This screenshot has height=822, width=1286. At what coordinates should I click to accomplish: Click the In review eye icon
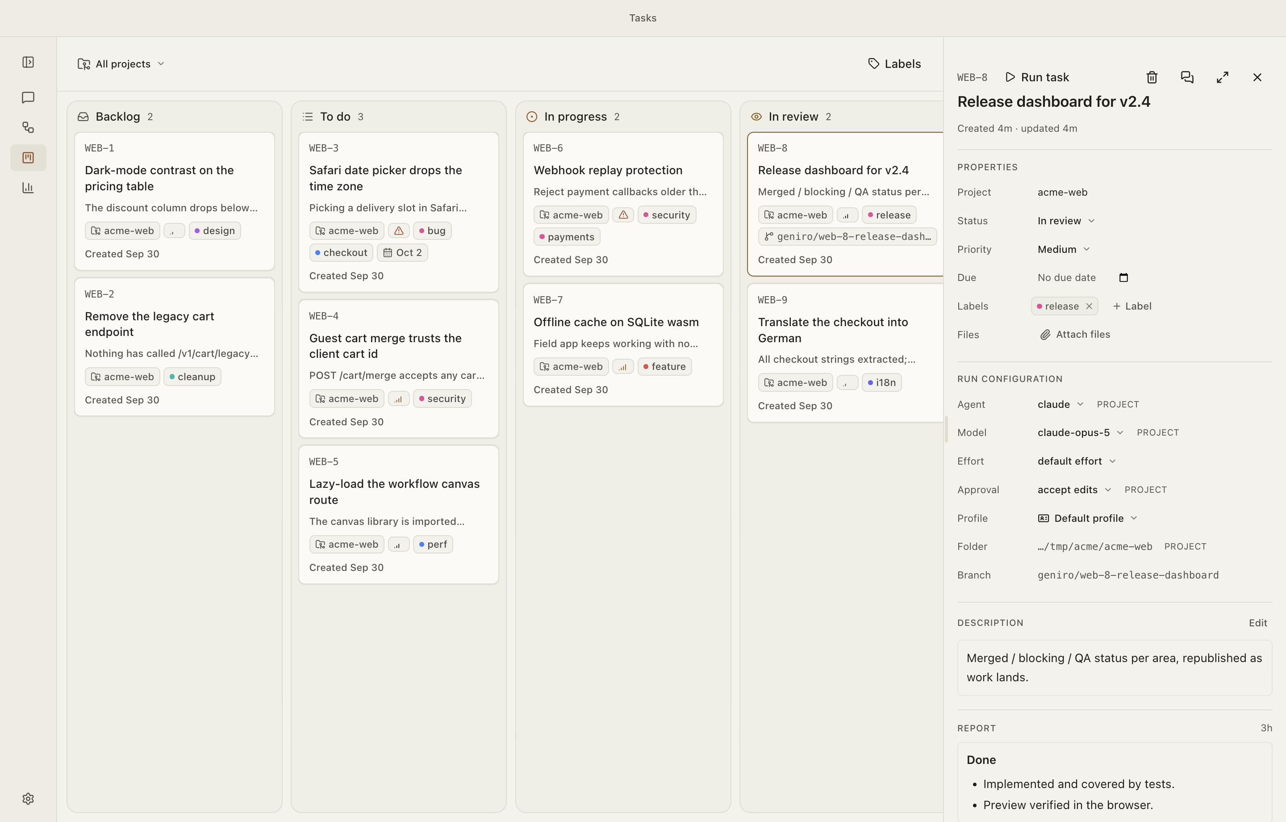756,117
